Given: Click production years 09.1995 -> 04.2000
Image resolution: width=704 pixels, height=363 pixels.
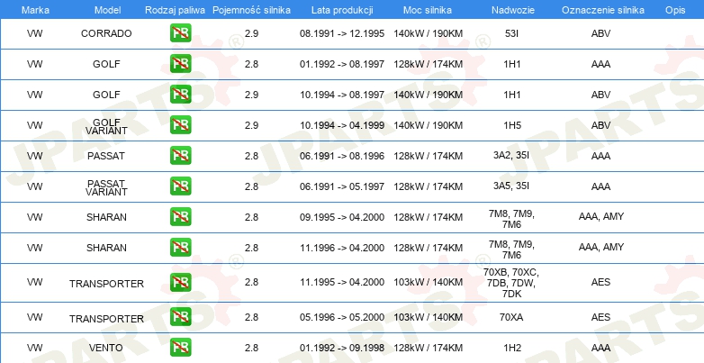Looking at the screenshot, I should [x=342, y=217].
